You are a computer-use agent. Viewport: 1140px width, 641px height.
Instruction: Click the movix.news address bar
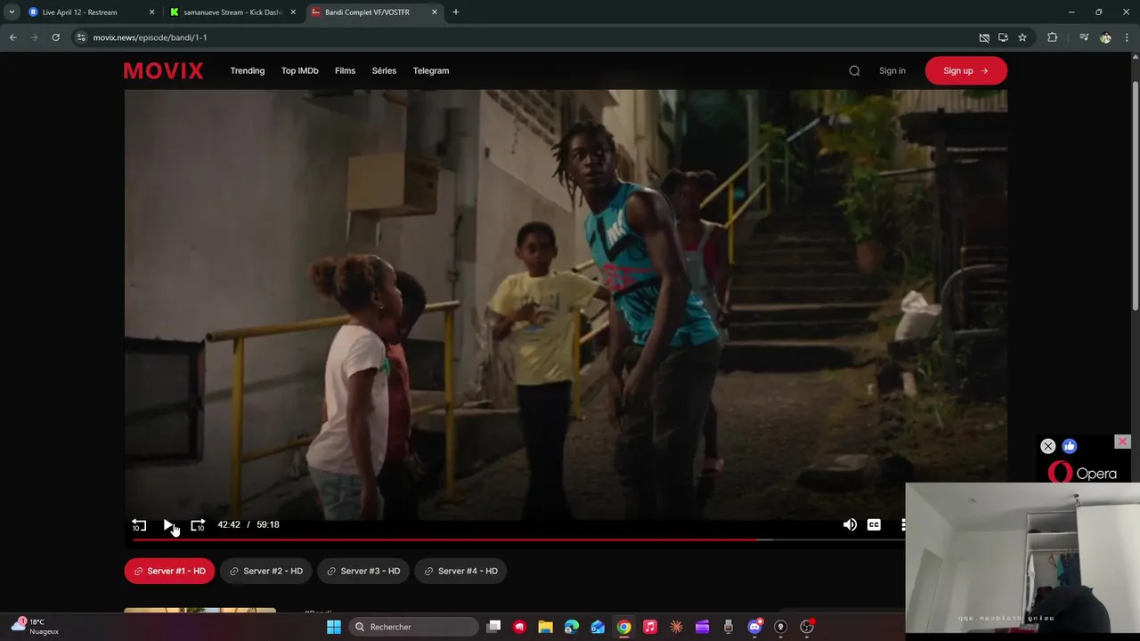pyautogui.click(x=525, y=37)
